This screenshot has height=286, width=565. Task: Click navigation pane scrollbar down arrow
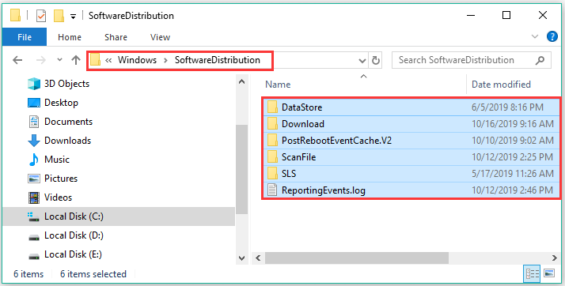pyautogui.click(x=242, y=258)
